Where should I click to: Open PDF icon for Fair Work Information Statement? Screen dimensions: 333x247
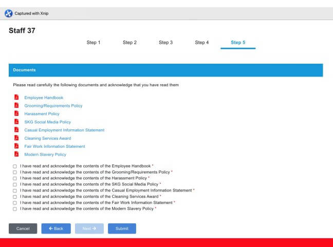click(x=16, y=146)
